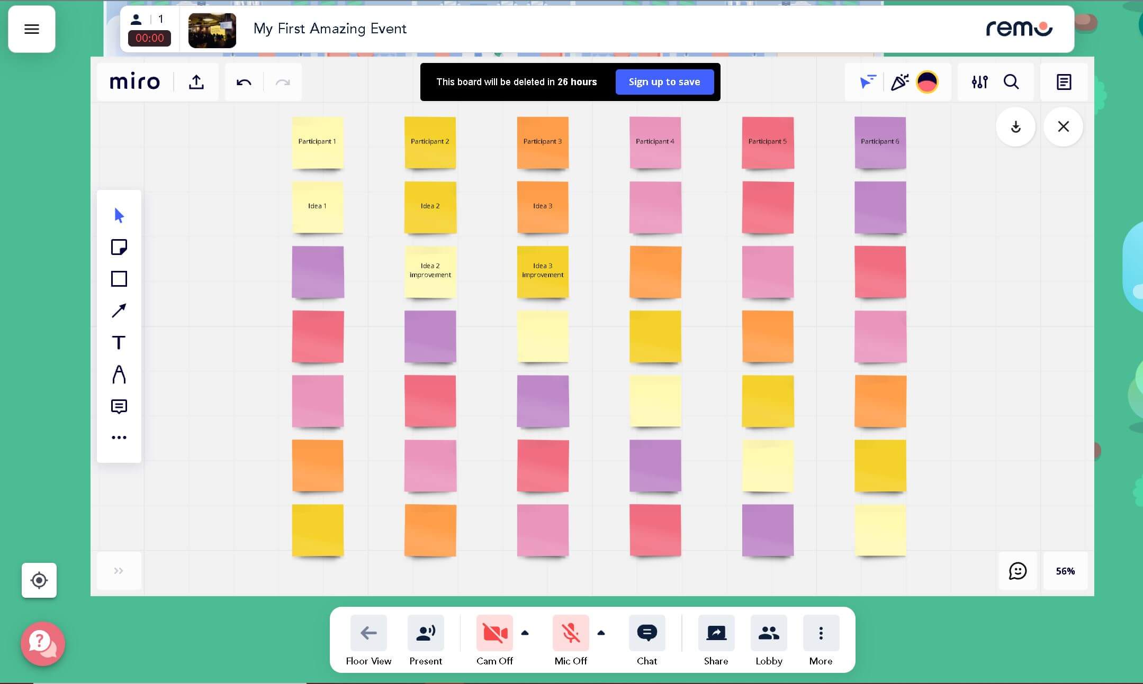1143x684 pixels.
Task: Click the download whiteboard arrow button
Action: 1015,127
